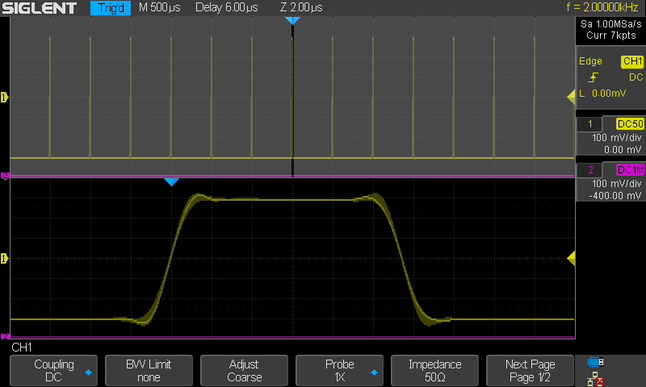Click the f = 2.00000kHz frequency counter
Screen dimensions: 646x387
click(602, 7)
